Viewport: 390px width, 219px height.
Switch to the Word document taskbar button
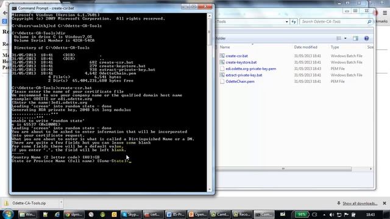point(175,214)
